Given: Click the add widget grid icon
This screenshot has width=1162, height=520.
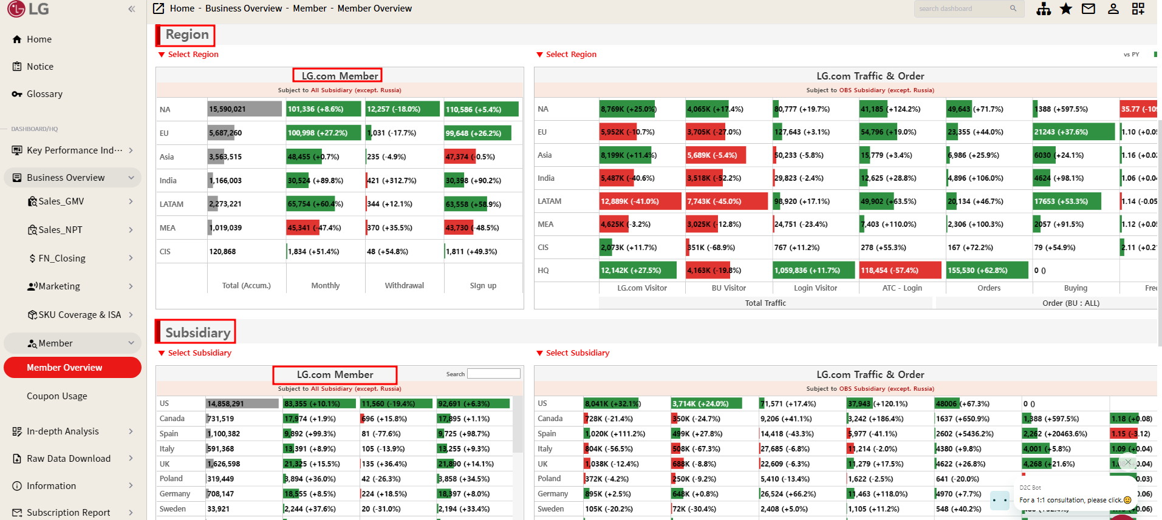Looking at the screenshot, I should [x=1138, y=9].
